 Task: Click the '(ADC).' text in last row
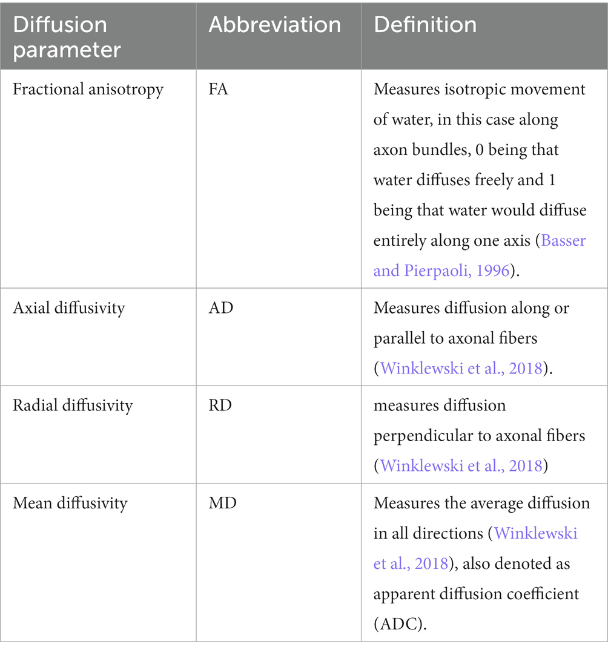point(400,624)
